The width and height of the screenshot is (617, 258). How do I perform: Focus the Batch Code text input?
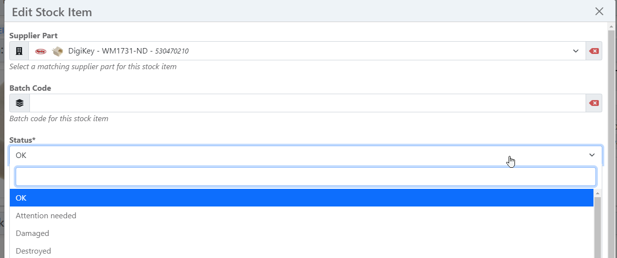308,103
